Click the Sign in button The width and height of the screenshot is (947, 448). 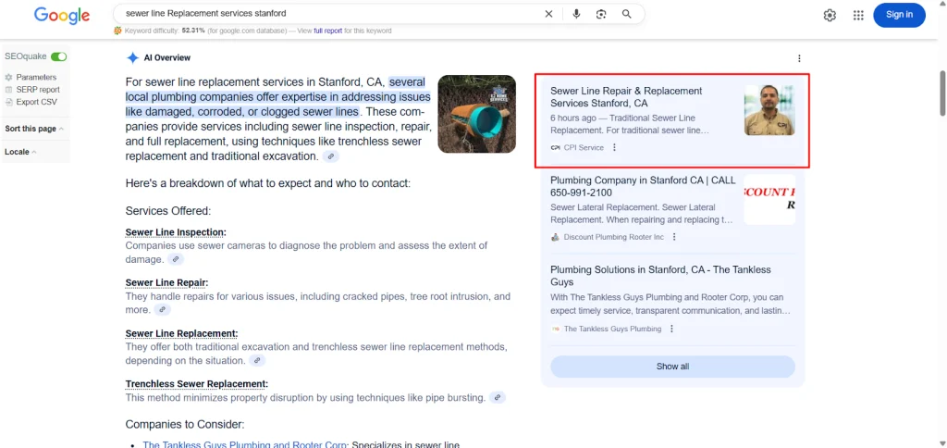[899, 15]
